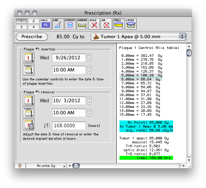Screen dimensions: 206x188
Task: Click the Prescribe button
Action: point(32,36)
